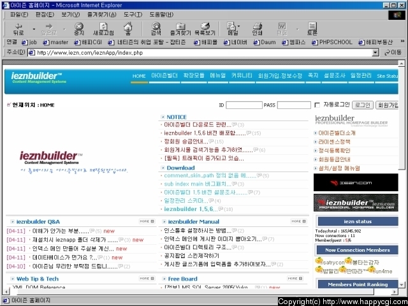408x306 pixels.
Task: Click the address URL field
Action: (200, 53)
